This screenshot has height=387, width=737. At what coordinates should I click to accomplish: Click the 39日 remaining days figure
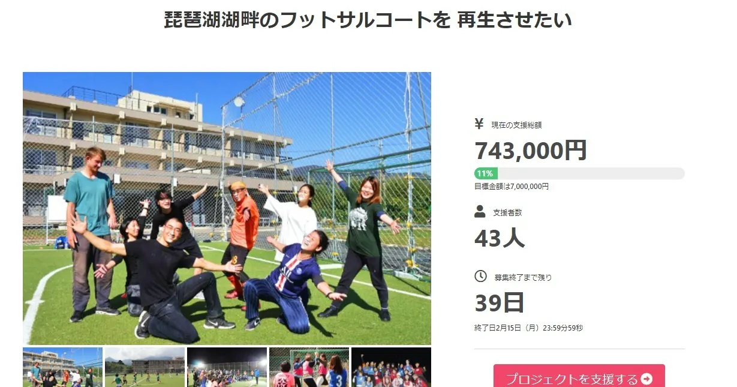pyautogui.click(x=500, y=303)
